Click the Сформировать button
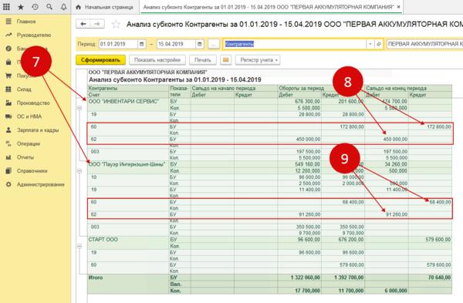Screen dimensions: 463x303 click(x=100, y=60)
